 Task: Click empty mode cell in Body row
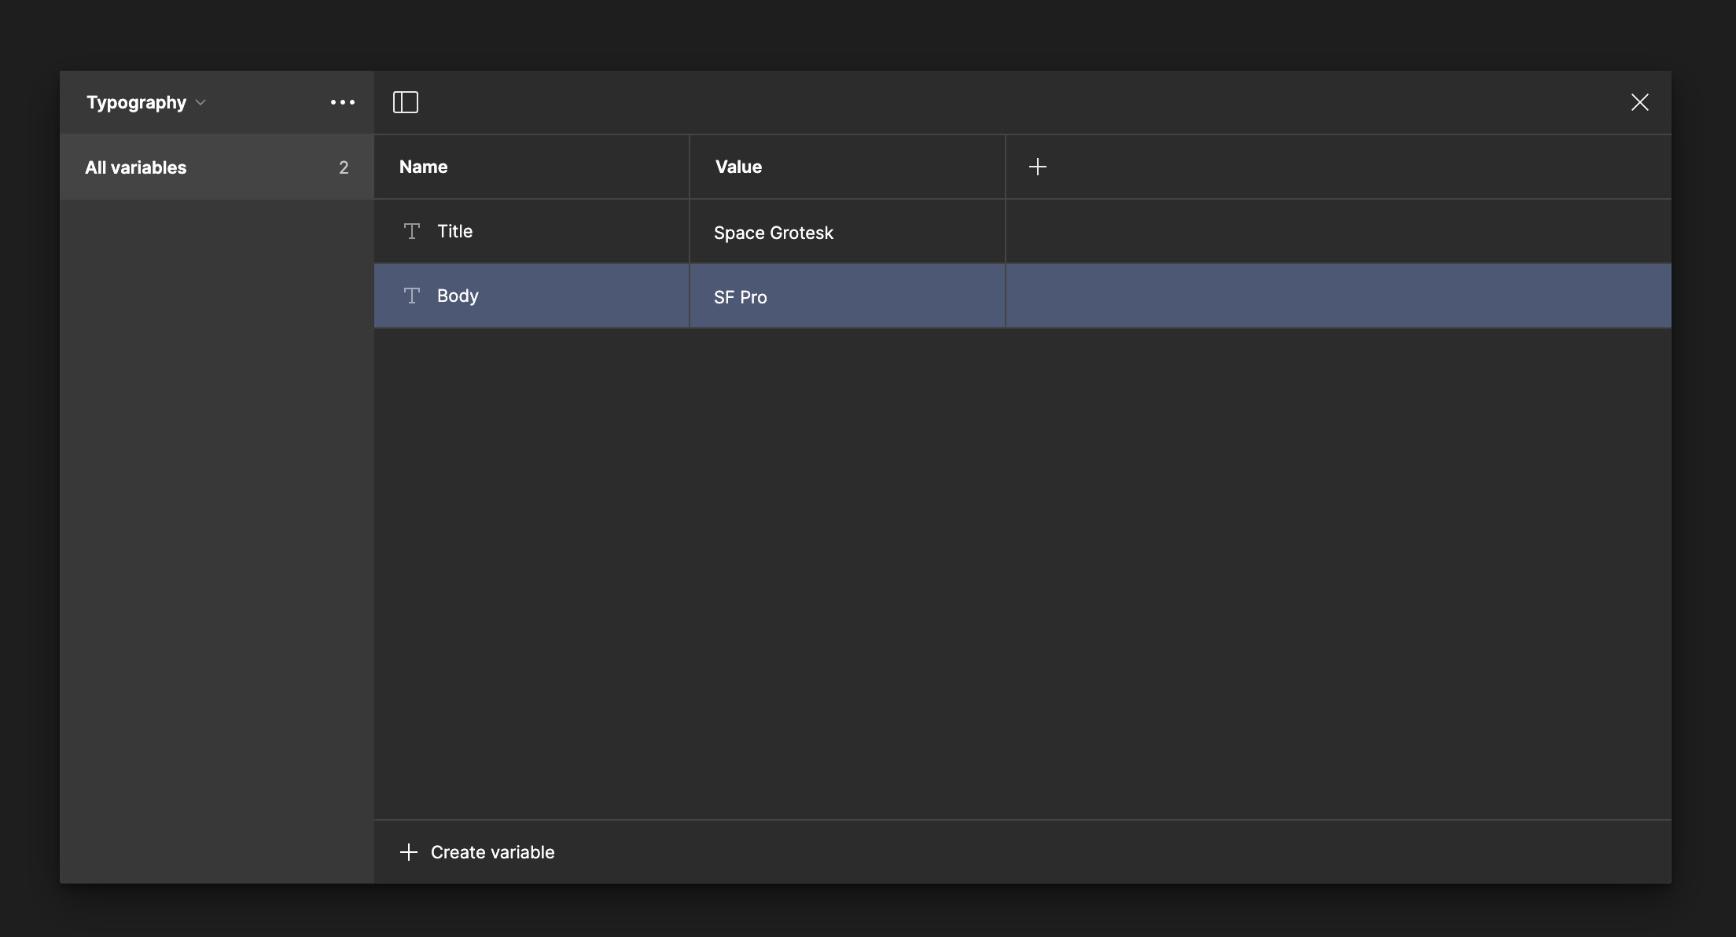tap(1337, 296)
